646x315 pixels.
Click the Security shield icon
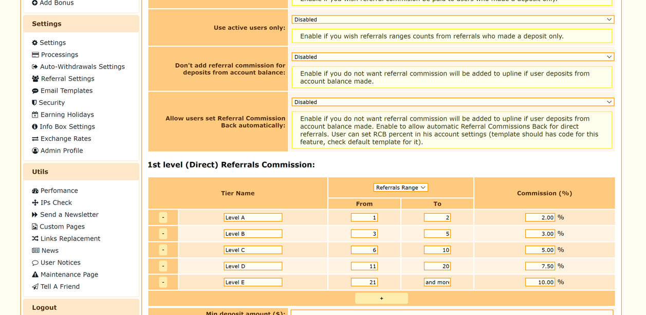coord(34,103)
